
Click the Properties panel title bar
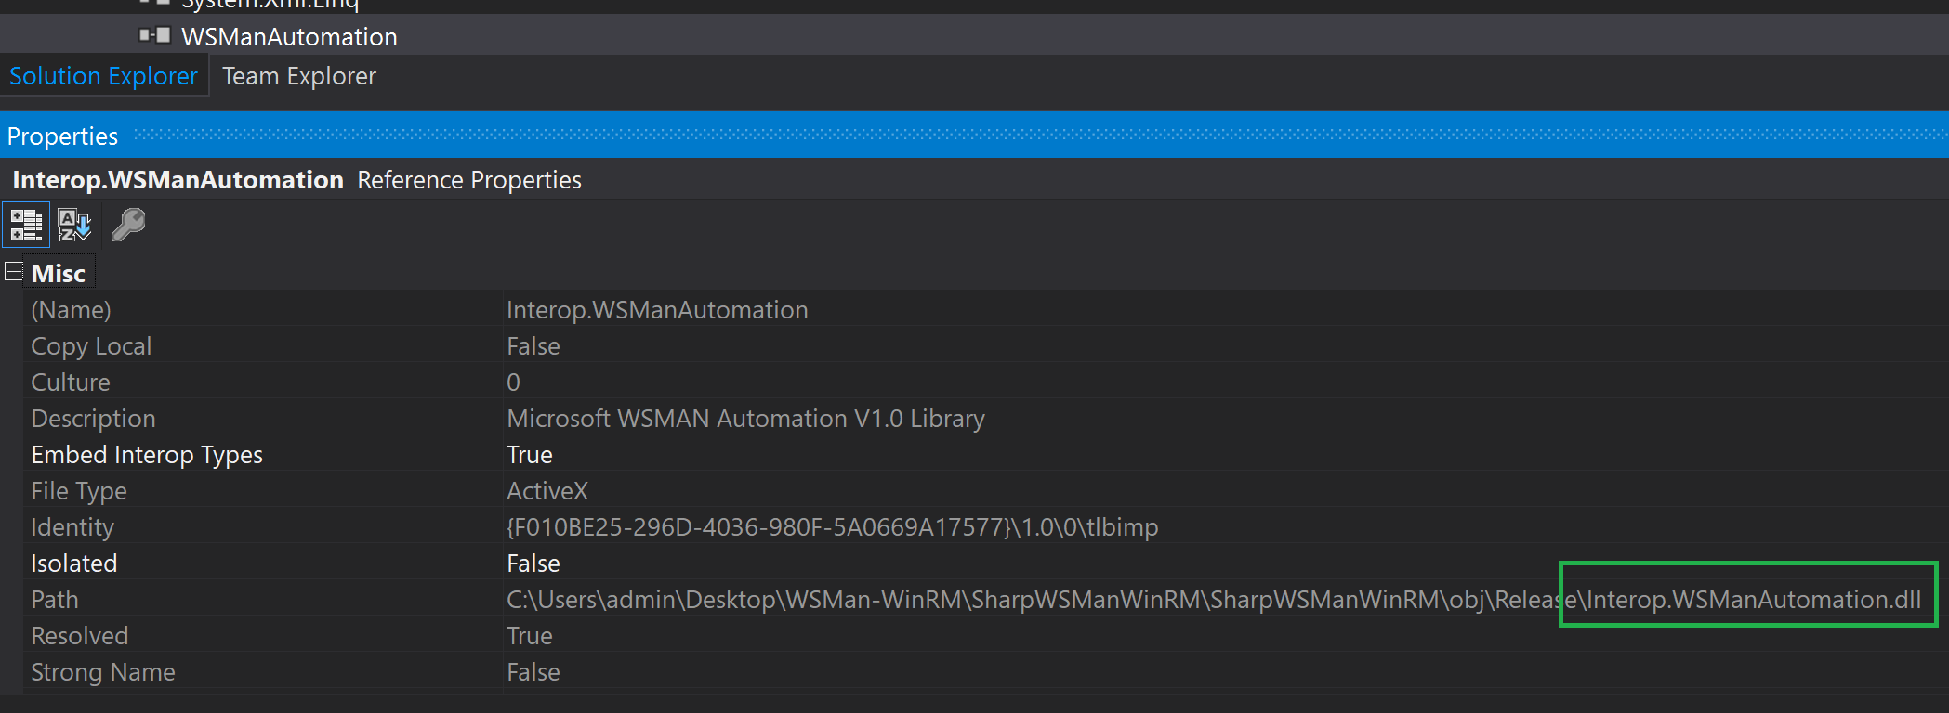[929, 136]
